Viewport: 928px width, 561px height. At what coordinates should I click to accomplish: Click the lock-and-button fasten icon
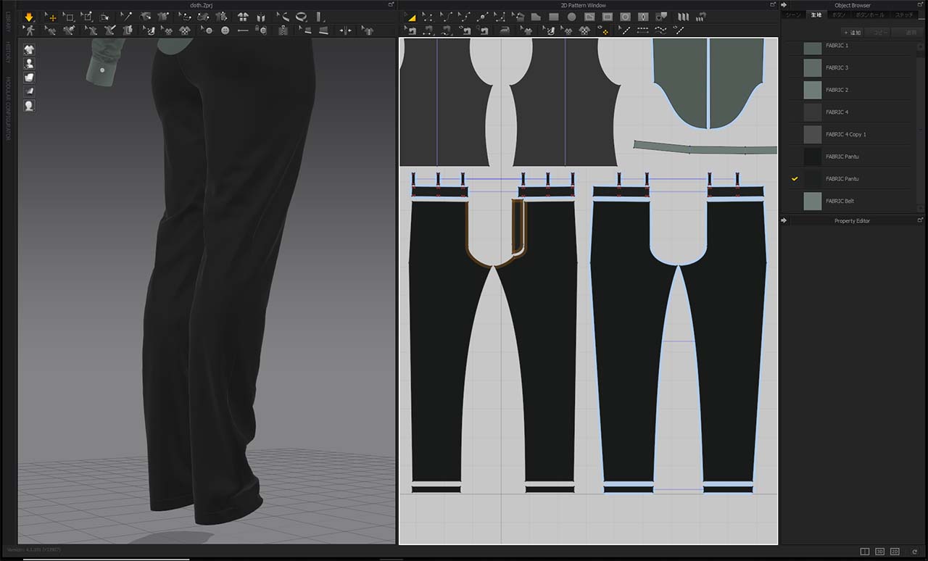(261, 30)
